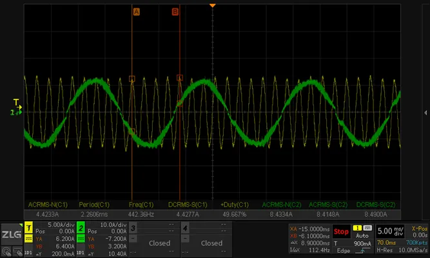Click the screen eraser icon beside gesture icon

coord(17,251)
